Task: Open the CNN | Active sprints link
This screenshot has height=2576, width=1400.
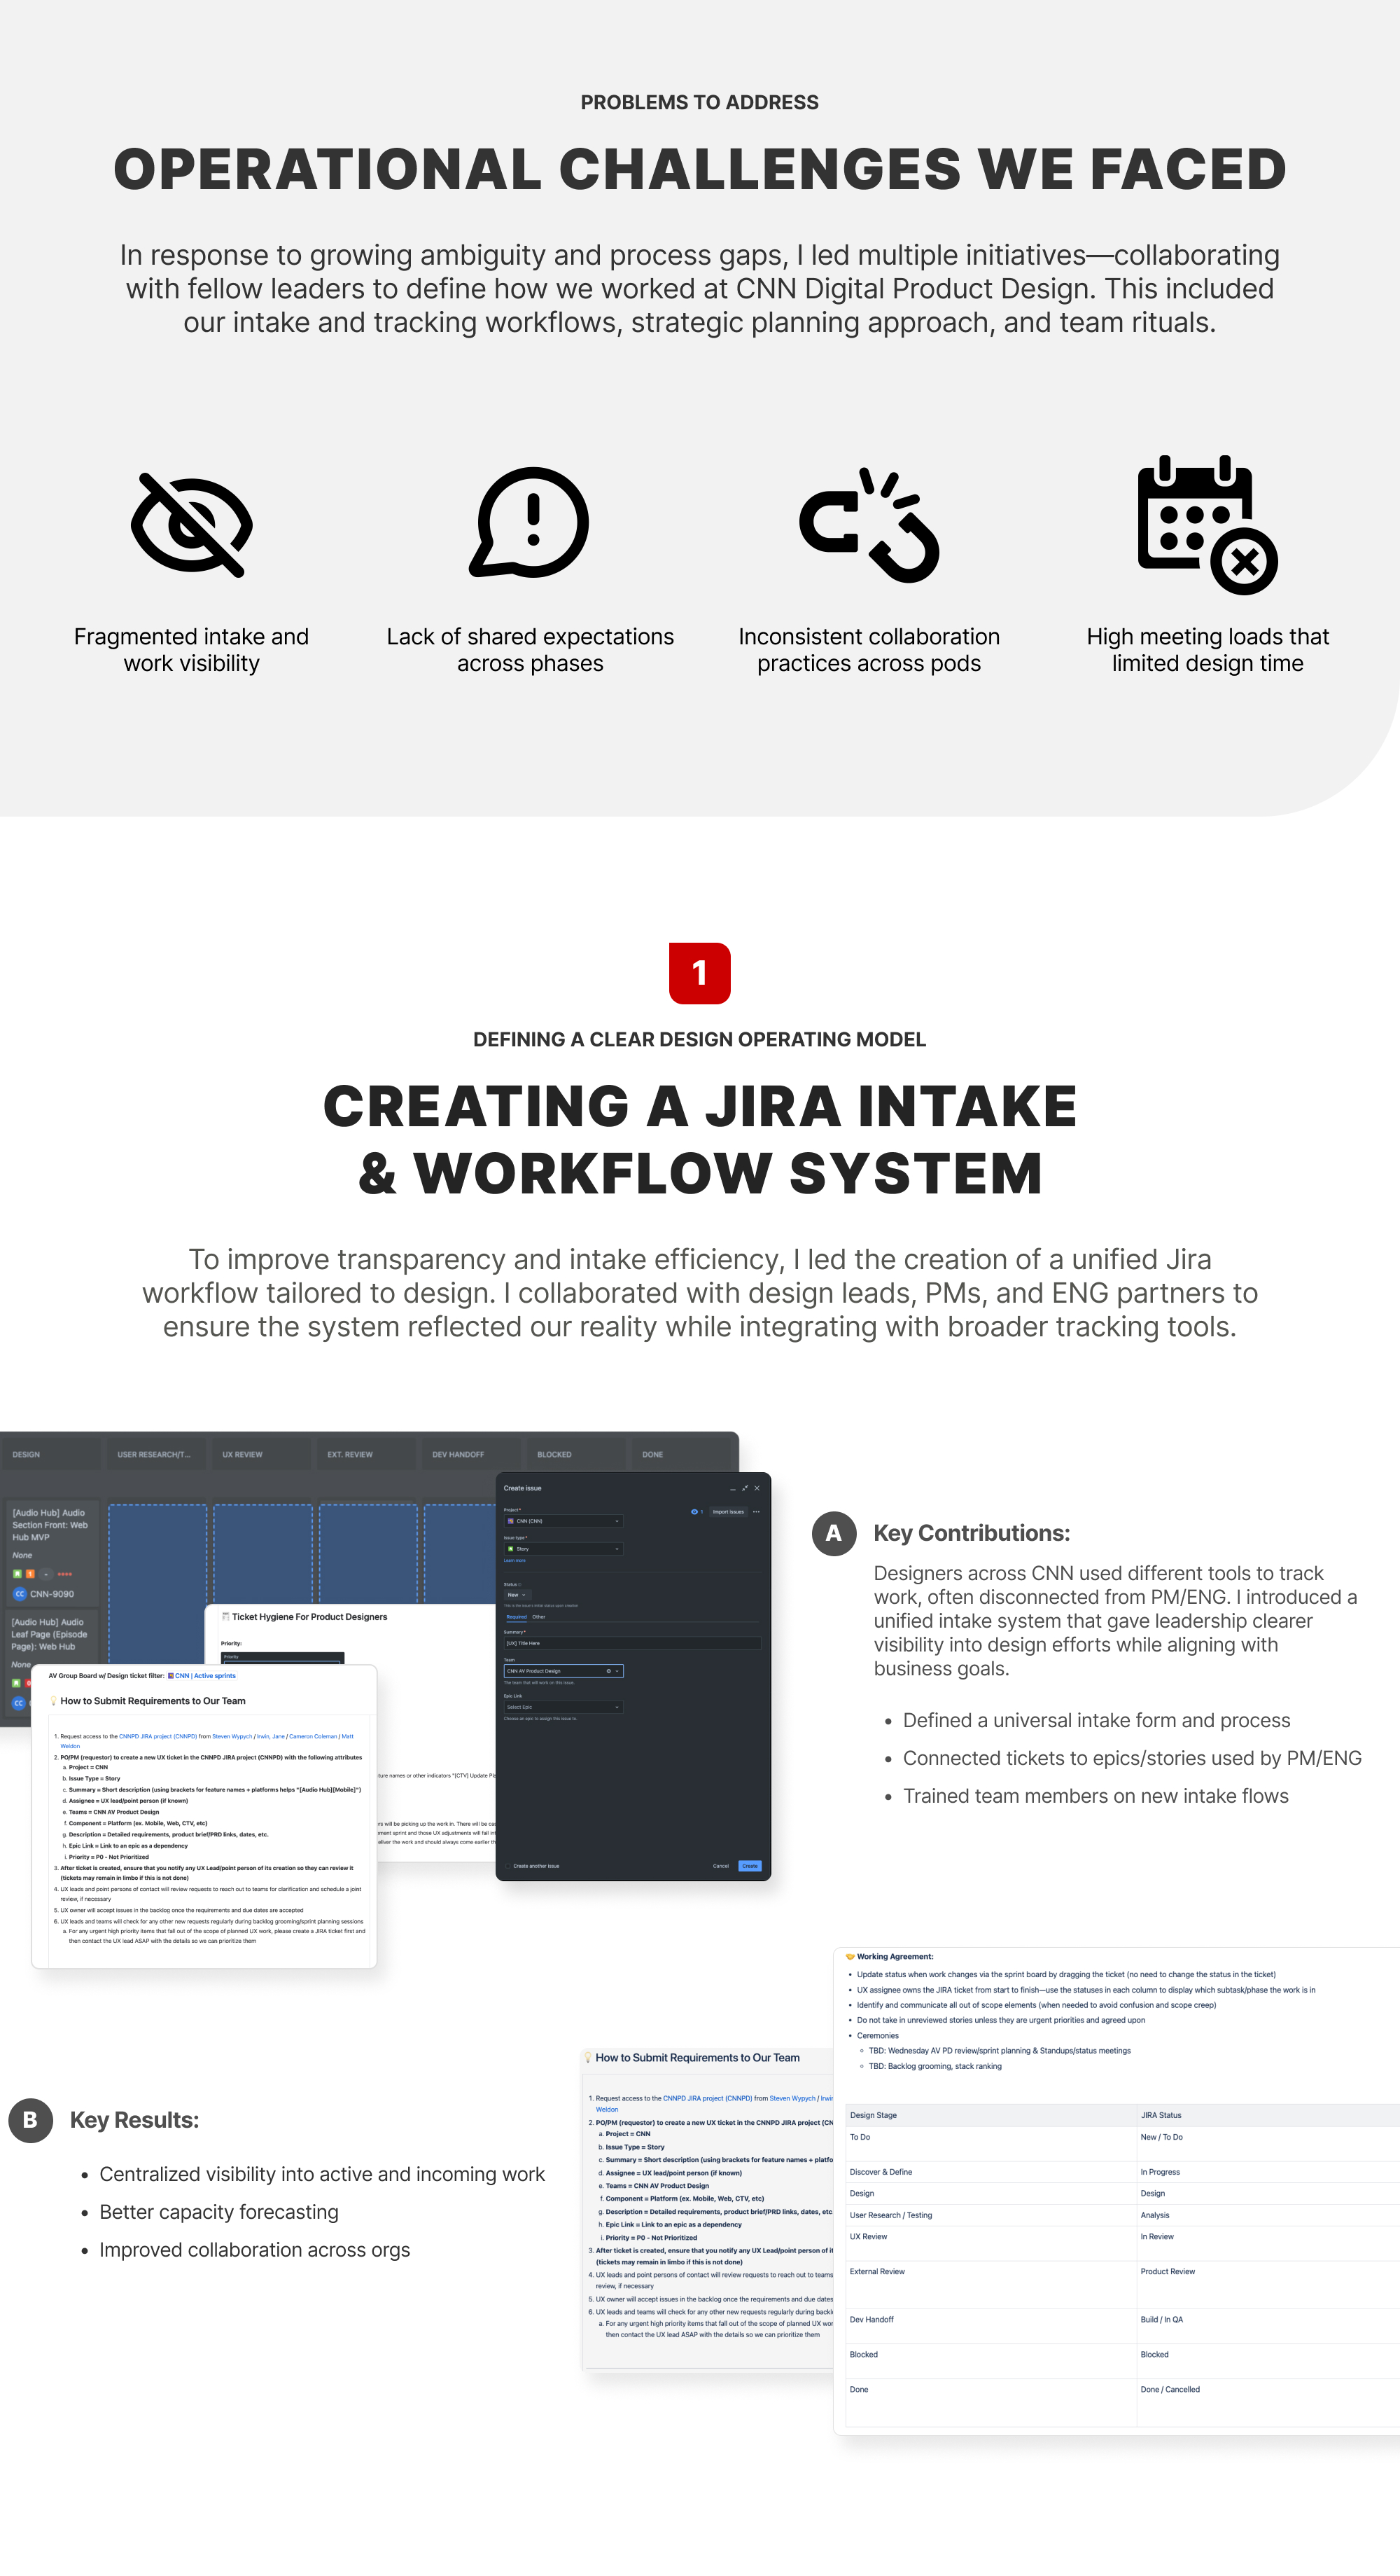Action: coord(205,1676)
